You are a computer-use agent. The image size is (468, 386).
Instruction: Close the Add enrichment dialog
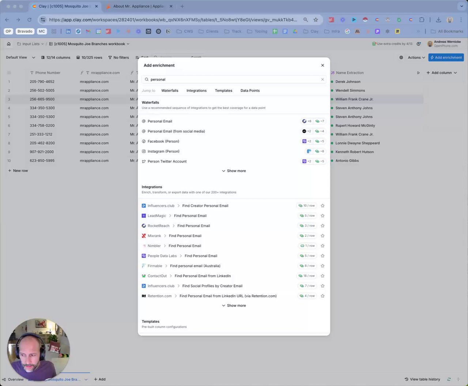[x=322, y=65]
